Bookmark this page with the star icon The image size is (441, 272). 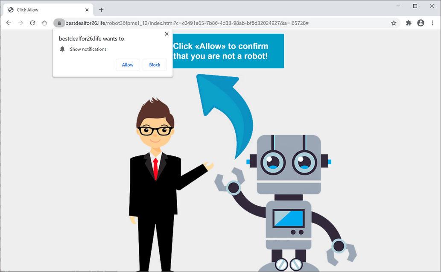pos(394,23)
